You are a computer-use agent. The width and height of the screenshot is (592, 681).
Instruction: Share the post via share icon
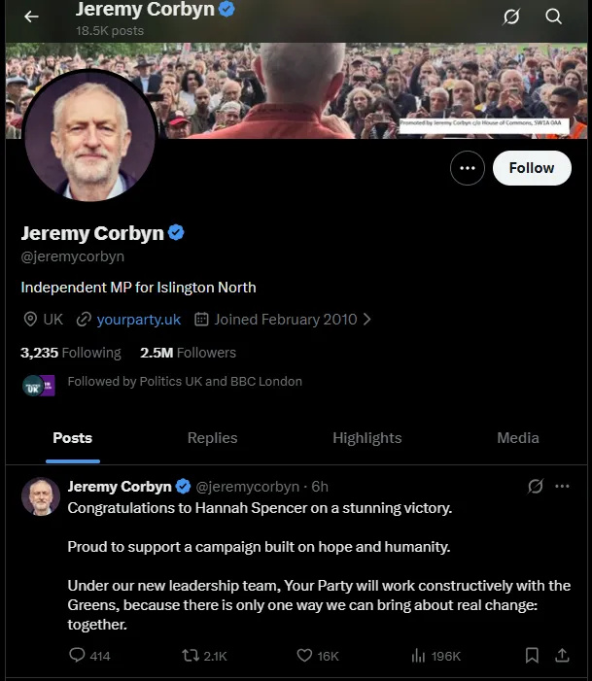562,656
